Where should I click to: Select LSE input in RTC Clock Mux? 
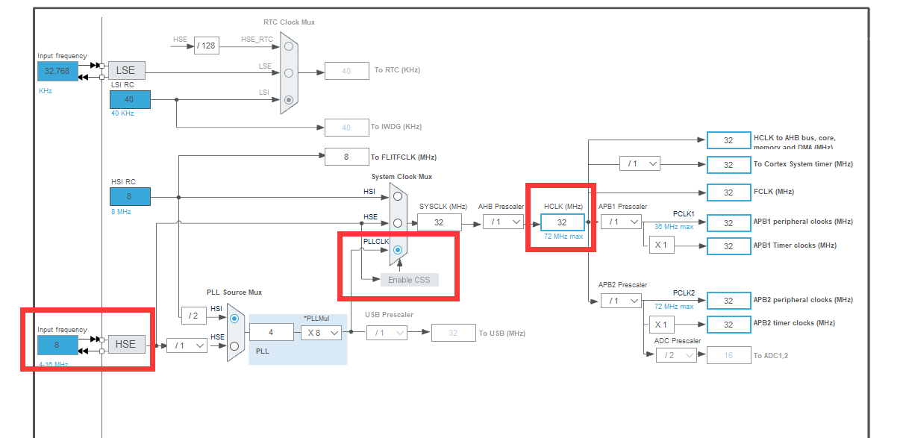(x=288, y=72)
